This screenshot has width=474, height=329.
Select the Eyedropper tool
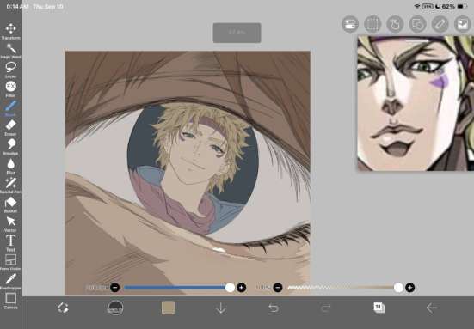coord(10,281)
